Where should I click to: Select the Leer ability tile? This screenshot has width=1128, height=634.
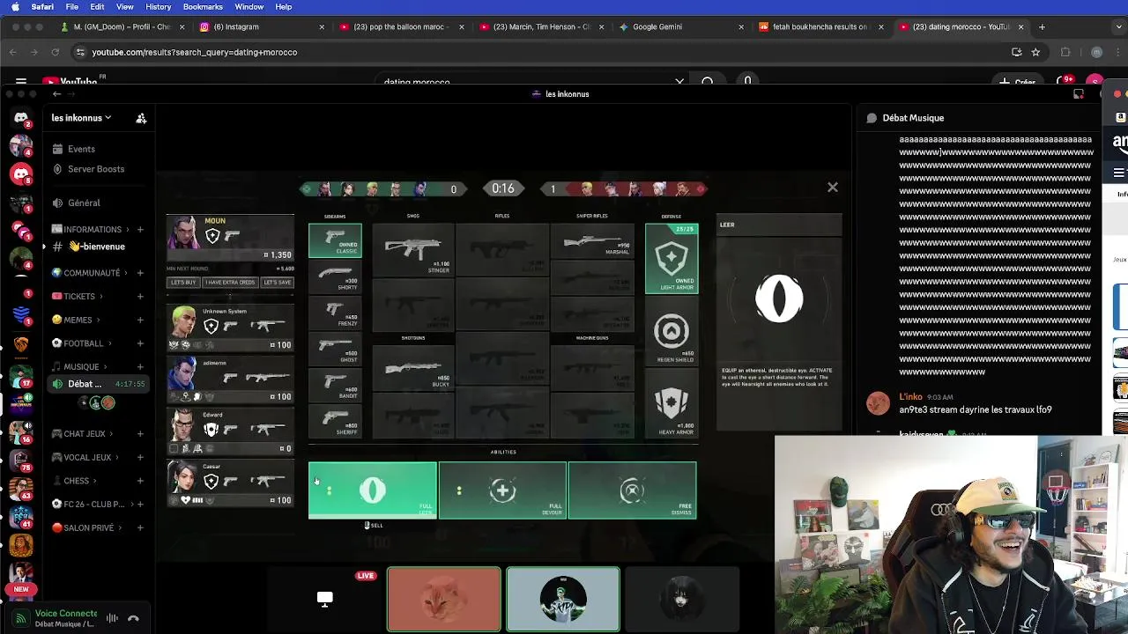(x=373, y=490)
